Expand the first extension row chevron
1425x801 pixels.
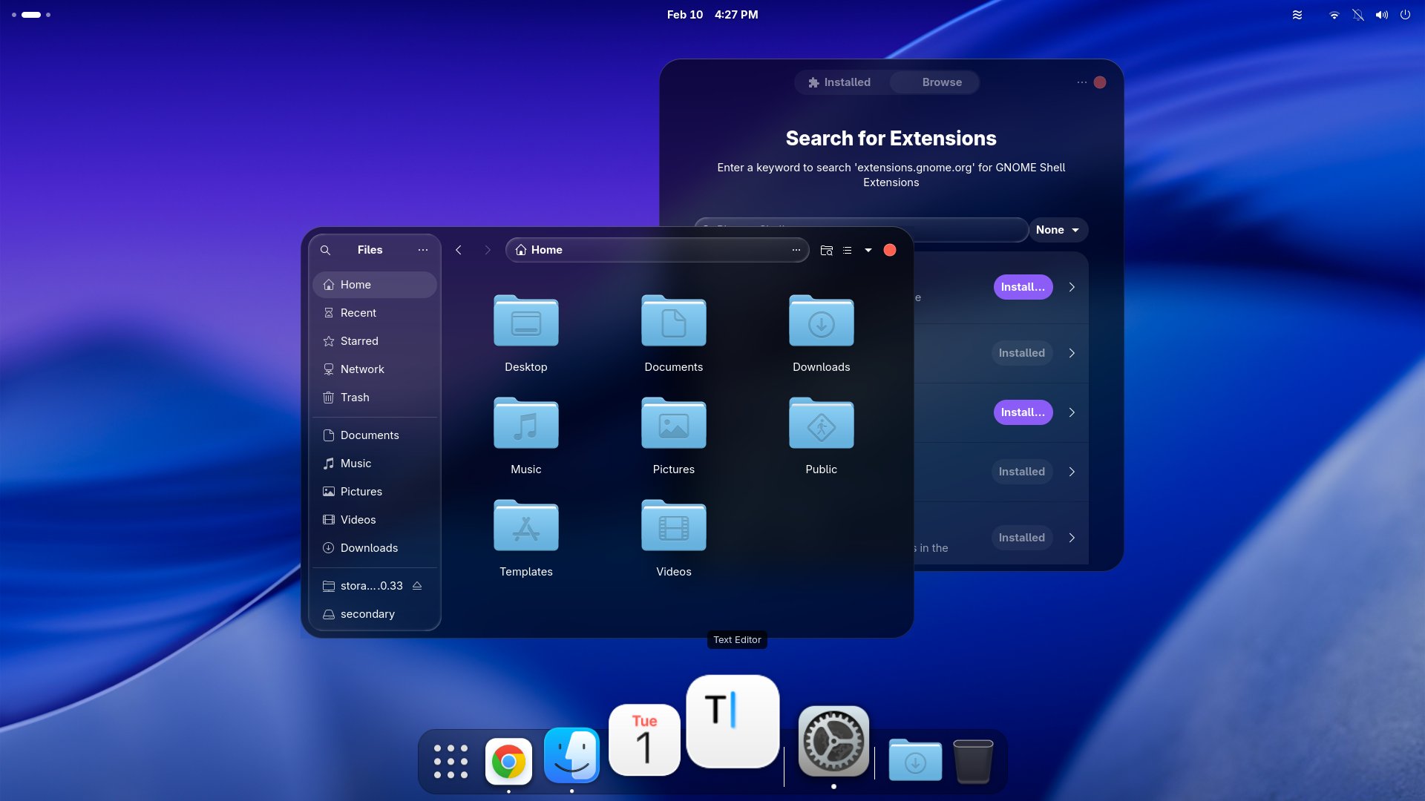tap(1072, 287)
